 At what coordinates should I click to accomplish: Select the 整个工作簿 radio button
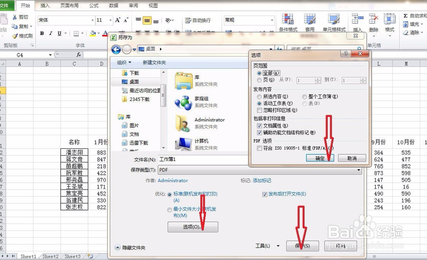(x=304, y=97)
